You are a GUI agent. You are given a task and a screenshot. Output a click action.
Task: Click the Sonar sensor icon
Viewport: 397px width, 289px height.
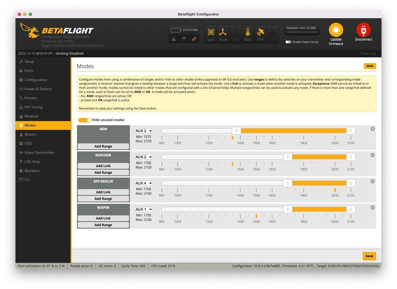click(273, 34)
